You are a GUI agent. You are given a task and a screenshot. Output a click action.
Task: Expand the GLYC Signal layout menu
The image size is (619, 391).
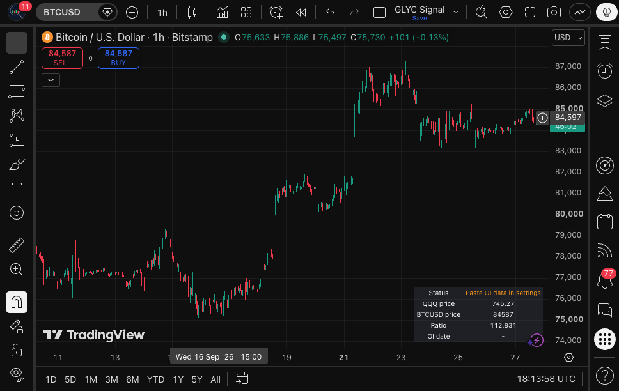click(x=456, y=12)
